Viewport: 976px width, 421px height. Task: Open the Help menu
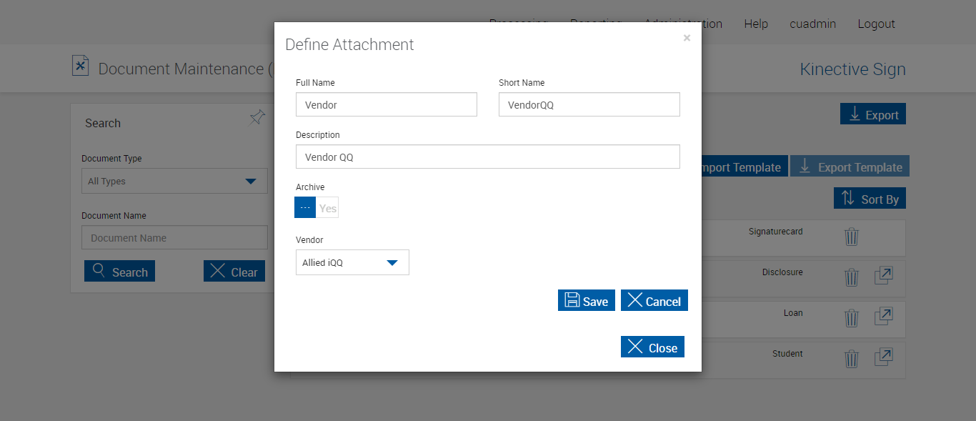click(755, 24)
